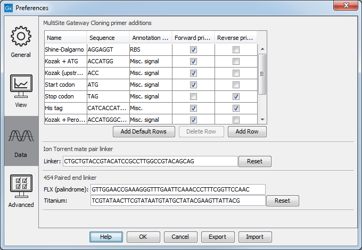Check Forward primer for Stop codon
Image resolution: width=362 pixels, height=250 pixels.
193,96
